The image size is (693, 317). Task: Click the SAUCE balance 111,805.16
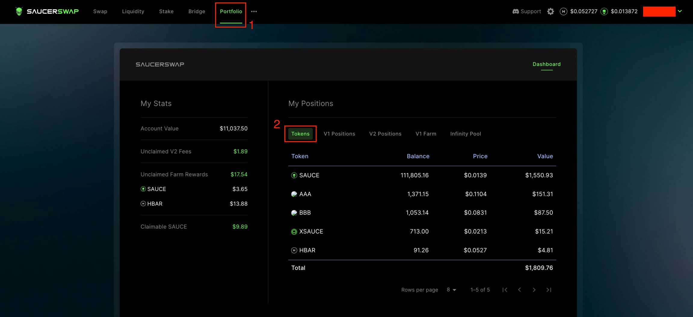click(414, 175)
